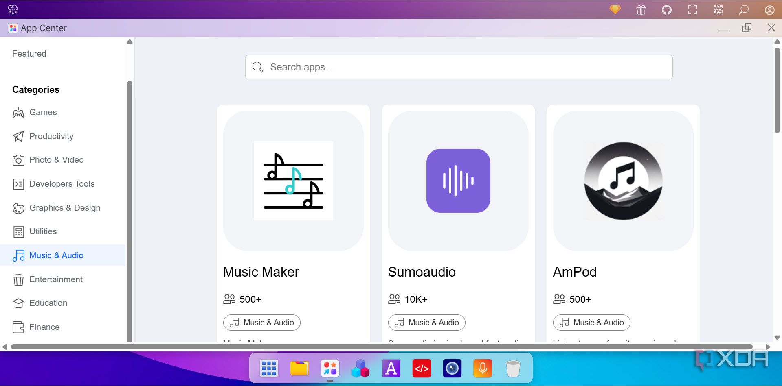Open the user account icon
The width and height of the screenshot is (782, 386).
(x=769, y=9)
